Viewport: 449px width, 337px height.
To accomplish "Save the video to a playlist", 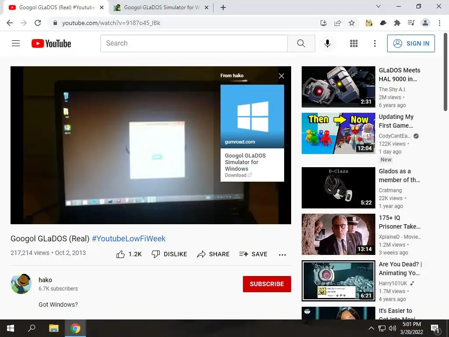I will tap(253, 254).
